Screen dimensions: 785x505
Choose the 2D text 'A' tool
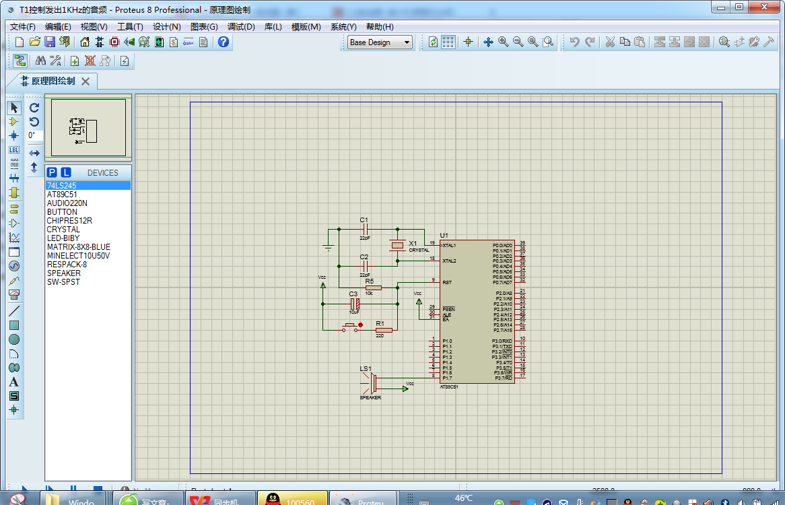tap(13, 382)
